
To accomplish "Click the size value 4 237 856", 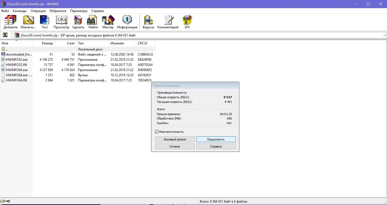I will pyautogui.click(x=46, y=70).
